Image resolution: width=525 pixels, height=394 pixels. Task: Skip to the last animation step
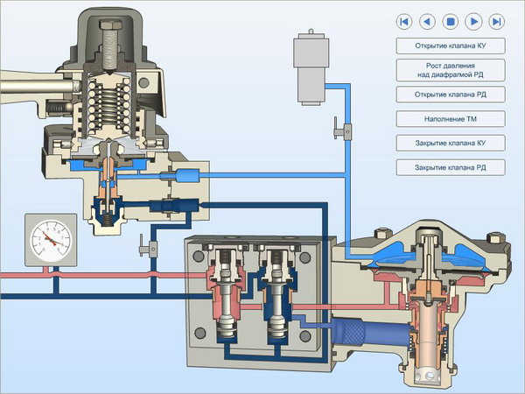tap(496, 22)
